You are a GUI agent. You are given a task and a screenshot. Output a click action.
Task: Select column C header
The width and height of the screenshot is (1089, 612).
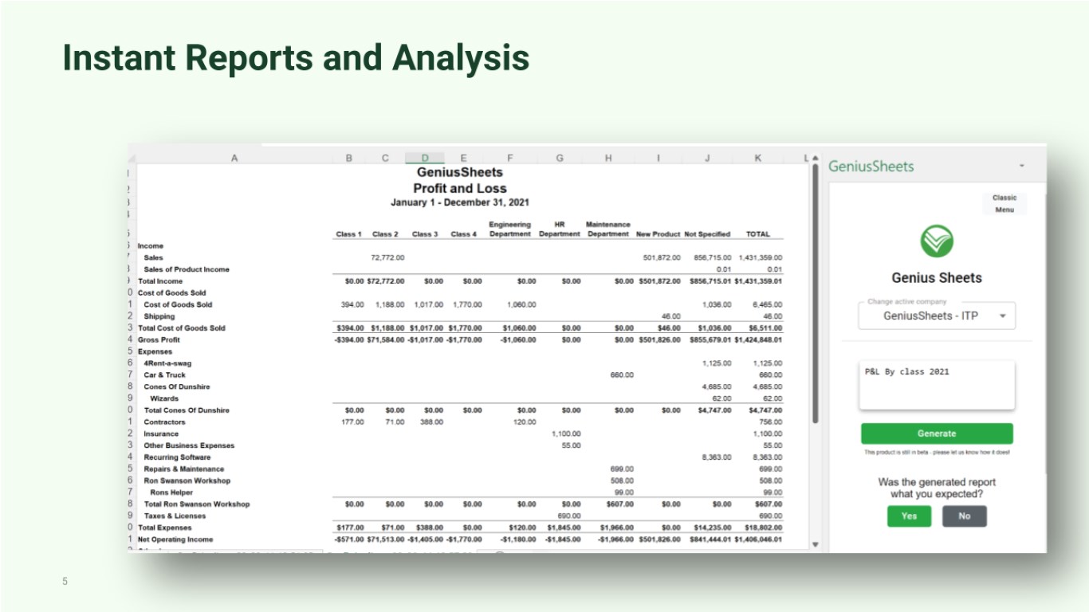(386, 159)
